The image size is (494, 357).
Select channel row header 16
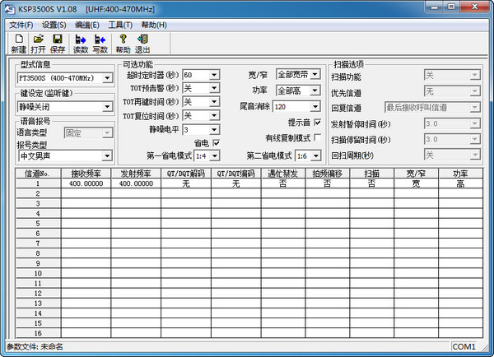pyautogui.click(x=38, y=333)
